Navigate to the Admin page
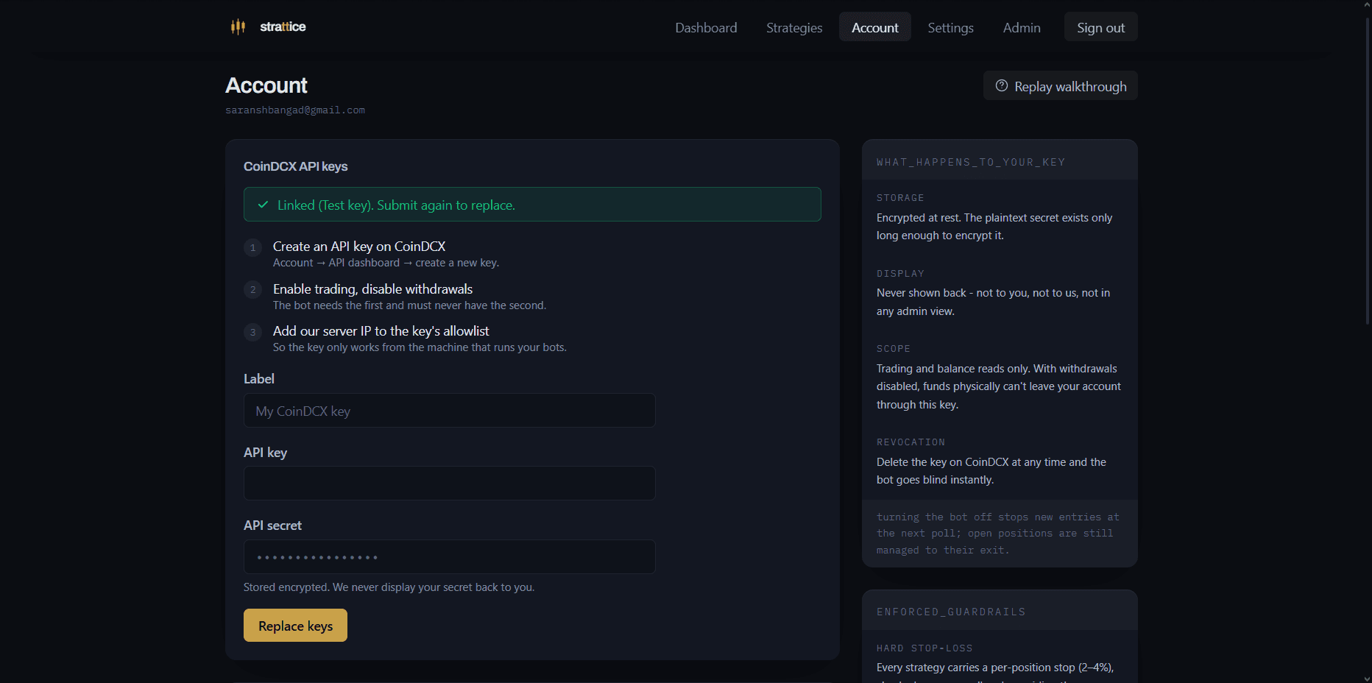The height and width of the screenshot is (683, 1372). pyautogui.click(x=1022, y=27)
